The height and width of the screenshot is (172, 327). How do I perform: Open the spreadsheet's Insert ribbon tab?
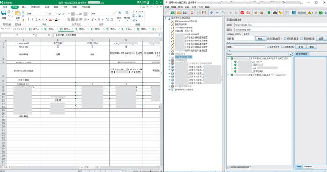coord(24,7)
